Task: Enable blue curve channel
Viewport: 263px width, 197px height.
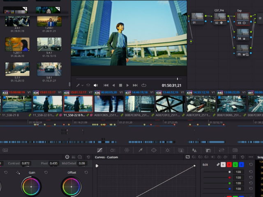Action: [x=241, y=165]
